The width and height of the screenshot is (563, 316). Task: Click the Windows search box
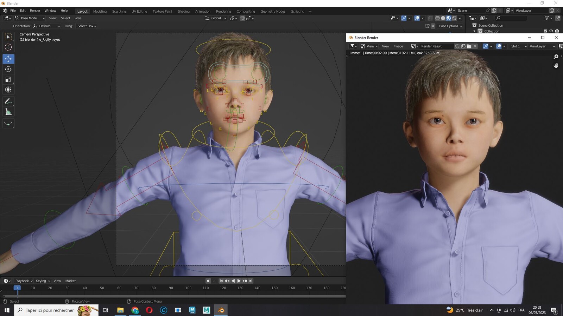coord(56,310)
